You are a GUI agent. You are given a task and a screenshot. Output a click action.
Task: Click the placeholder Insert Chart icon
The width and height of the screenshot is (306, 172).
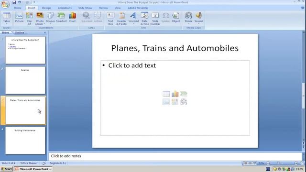point(175,94)
